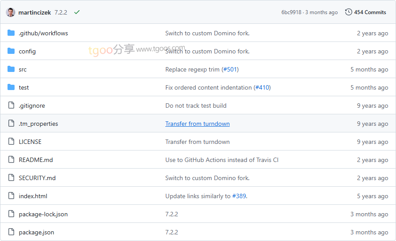Open the commit history clock icon
The image size is (396, 241).
[348, 12]
